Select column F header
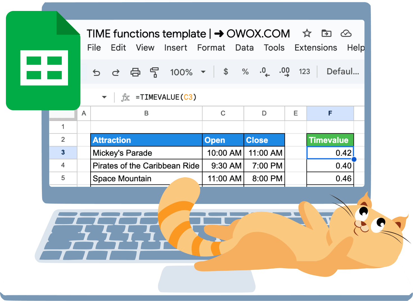This screenshot has width=413, height=301. (330, 113)
